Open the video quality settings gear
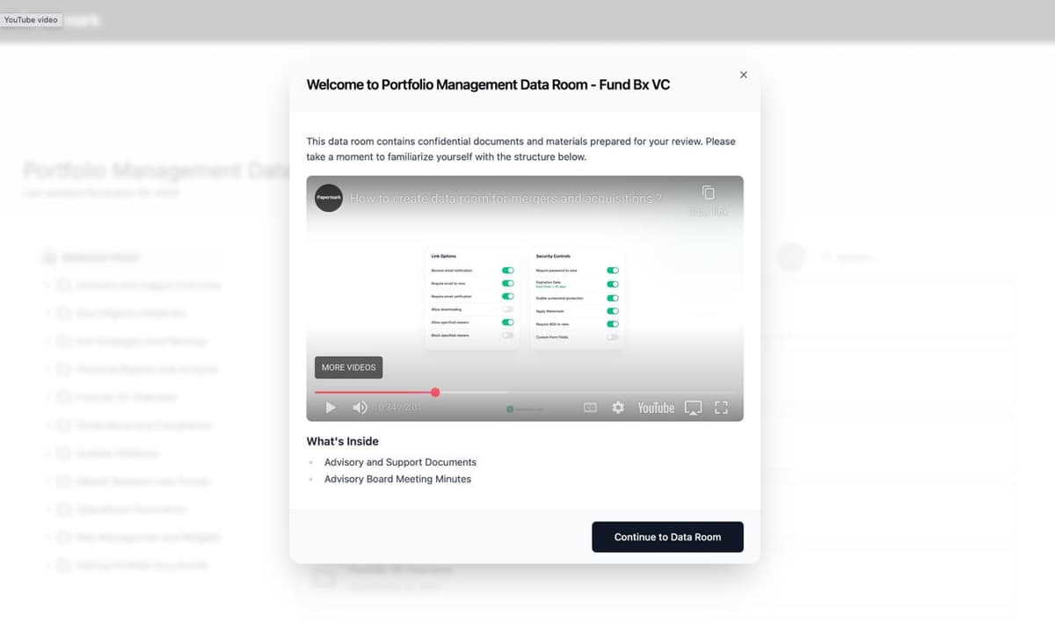The width and height of the screenshot is (1055, 623). click(618, 408)
